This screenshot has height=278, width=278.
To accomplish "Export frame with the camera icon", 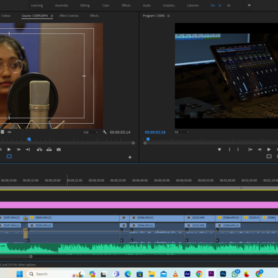I will coord(59,150).
